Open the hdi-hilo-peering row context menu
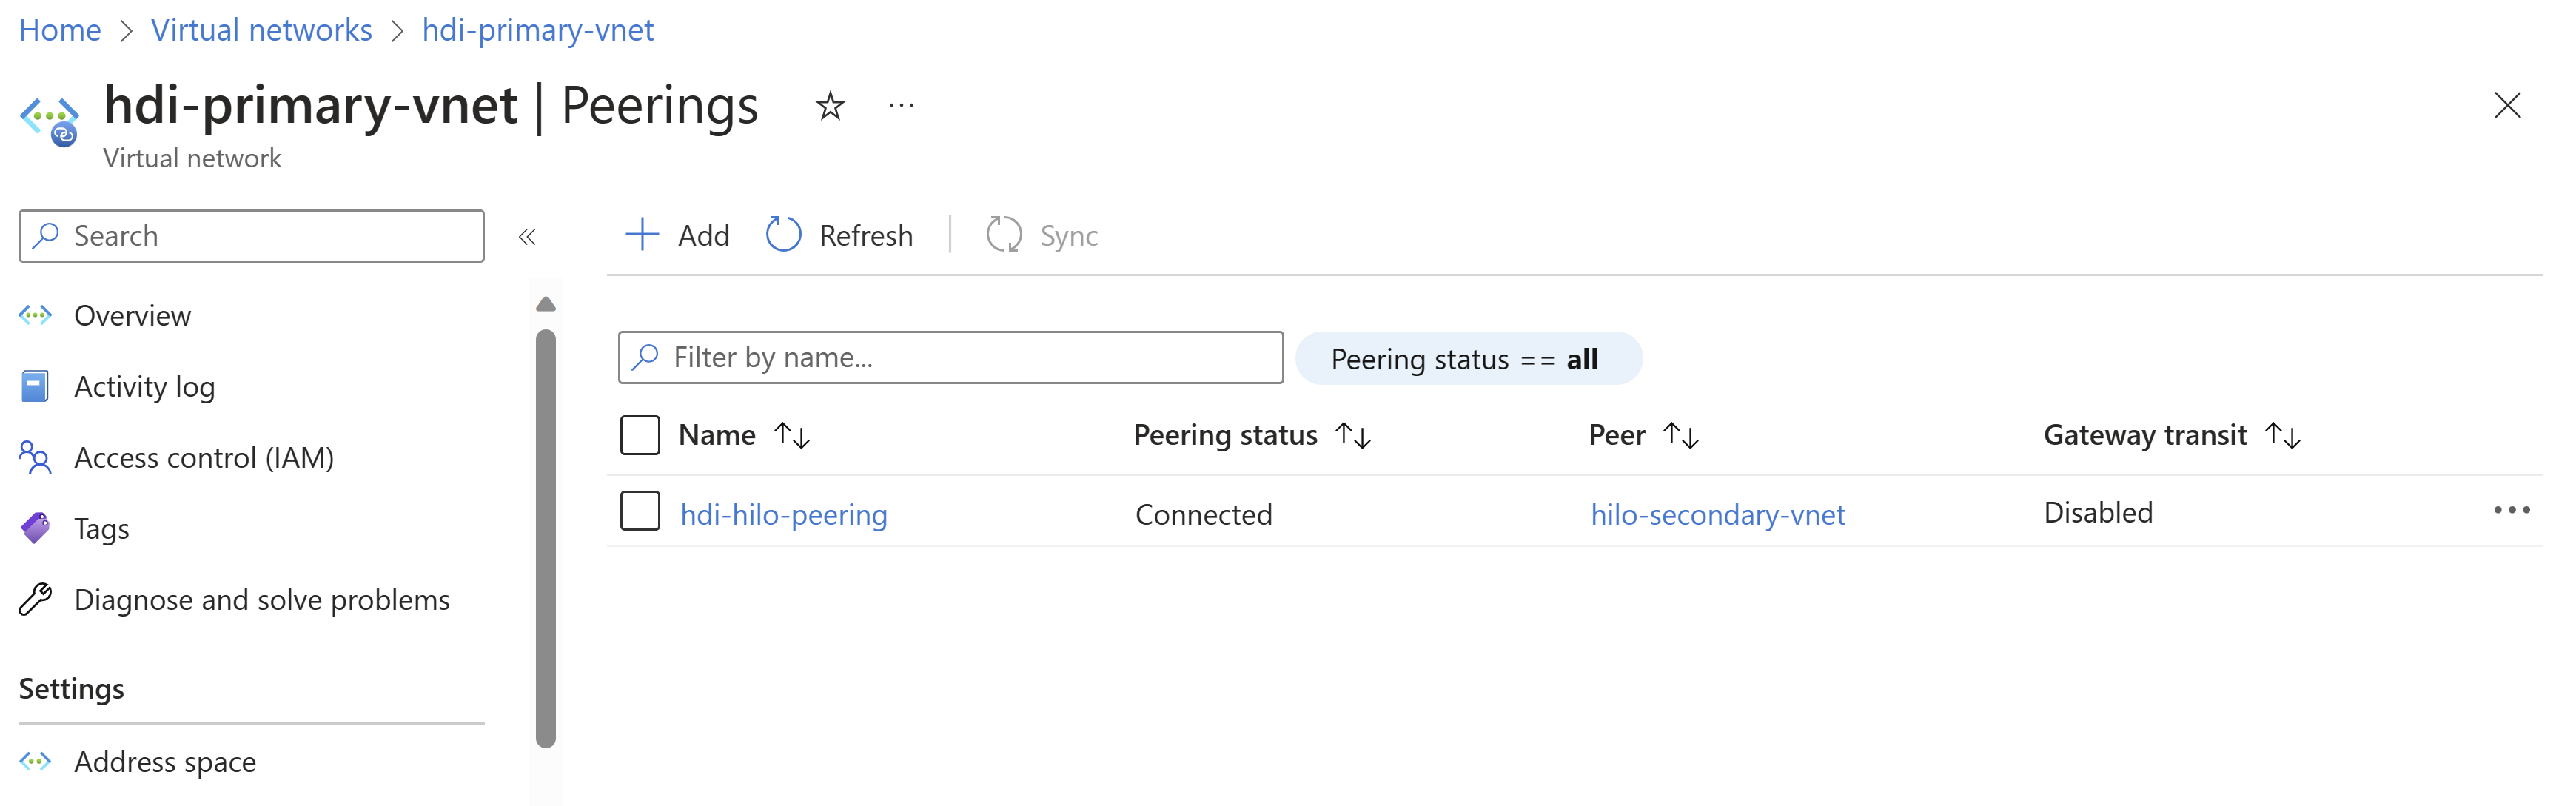Screen dimensions: 2576x806 tap(2511, 511)
